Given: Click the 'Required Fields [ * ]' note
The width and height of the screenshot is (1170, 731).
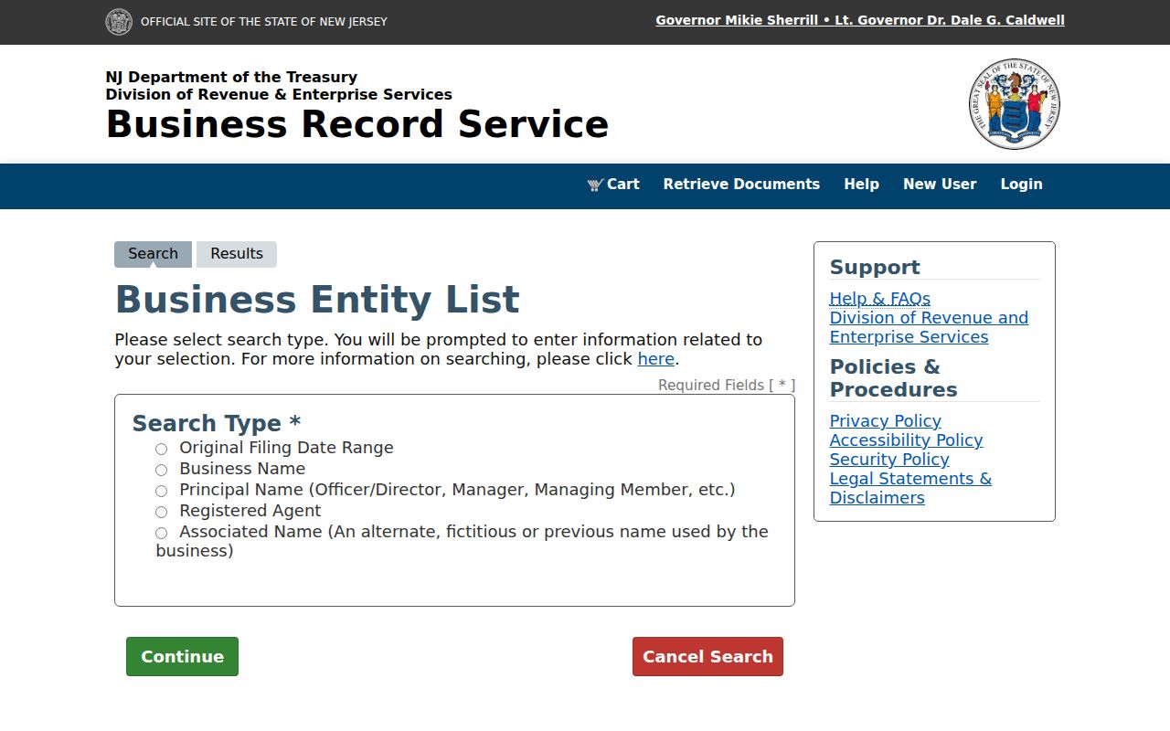Looking at the screenshot, I should coord(727,386).
